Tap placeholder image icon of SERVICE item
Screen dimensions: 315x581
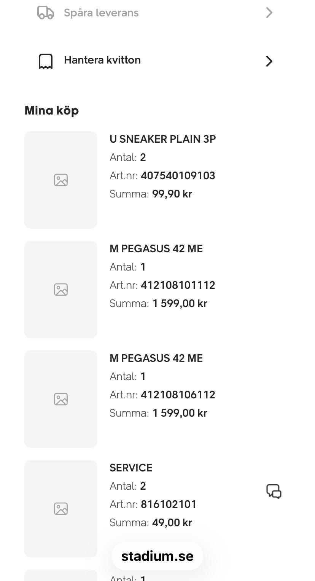coord(61,509)
